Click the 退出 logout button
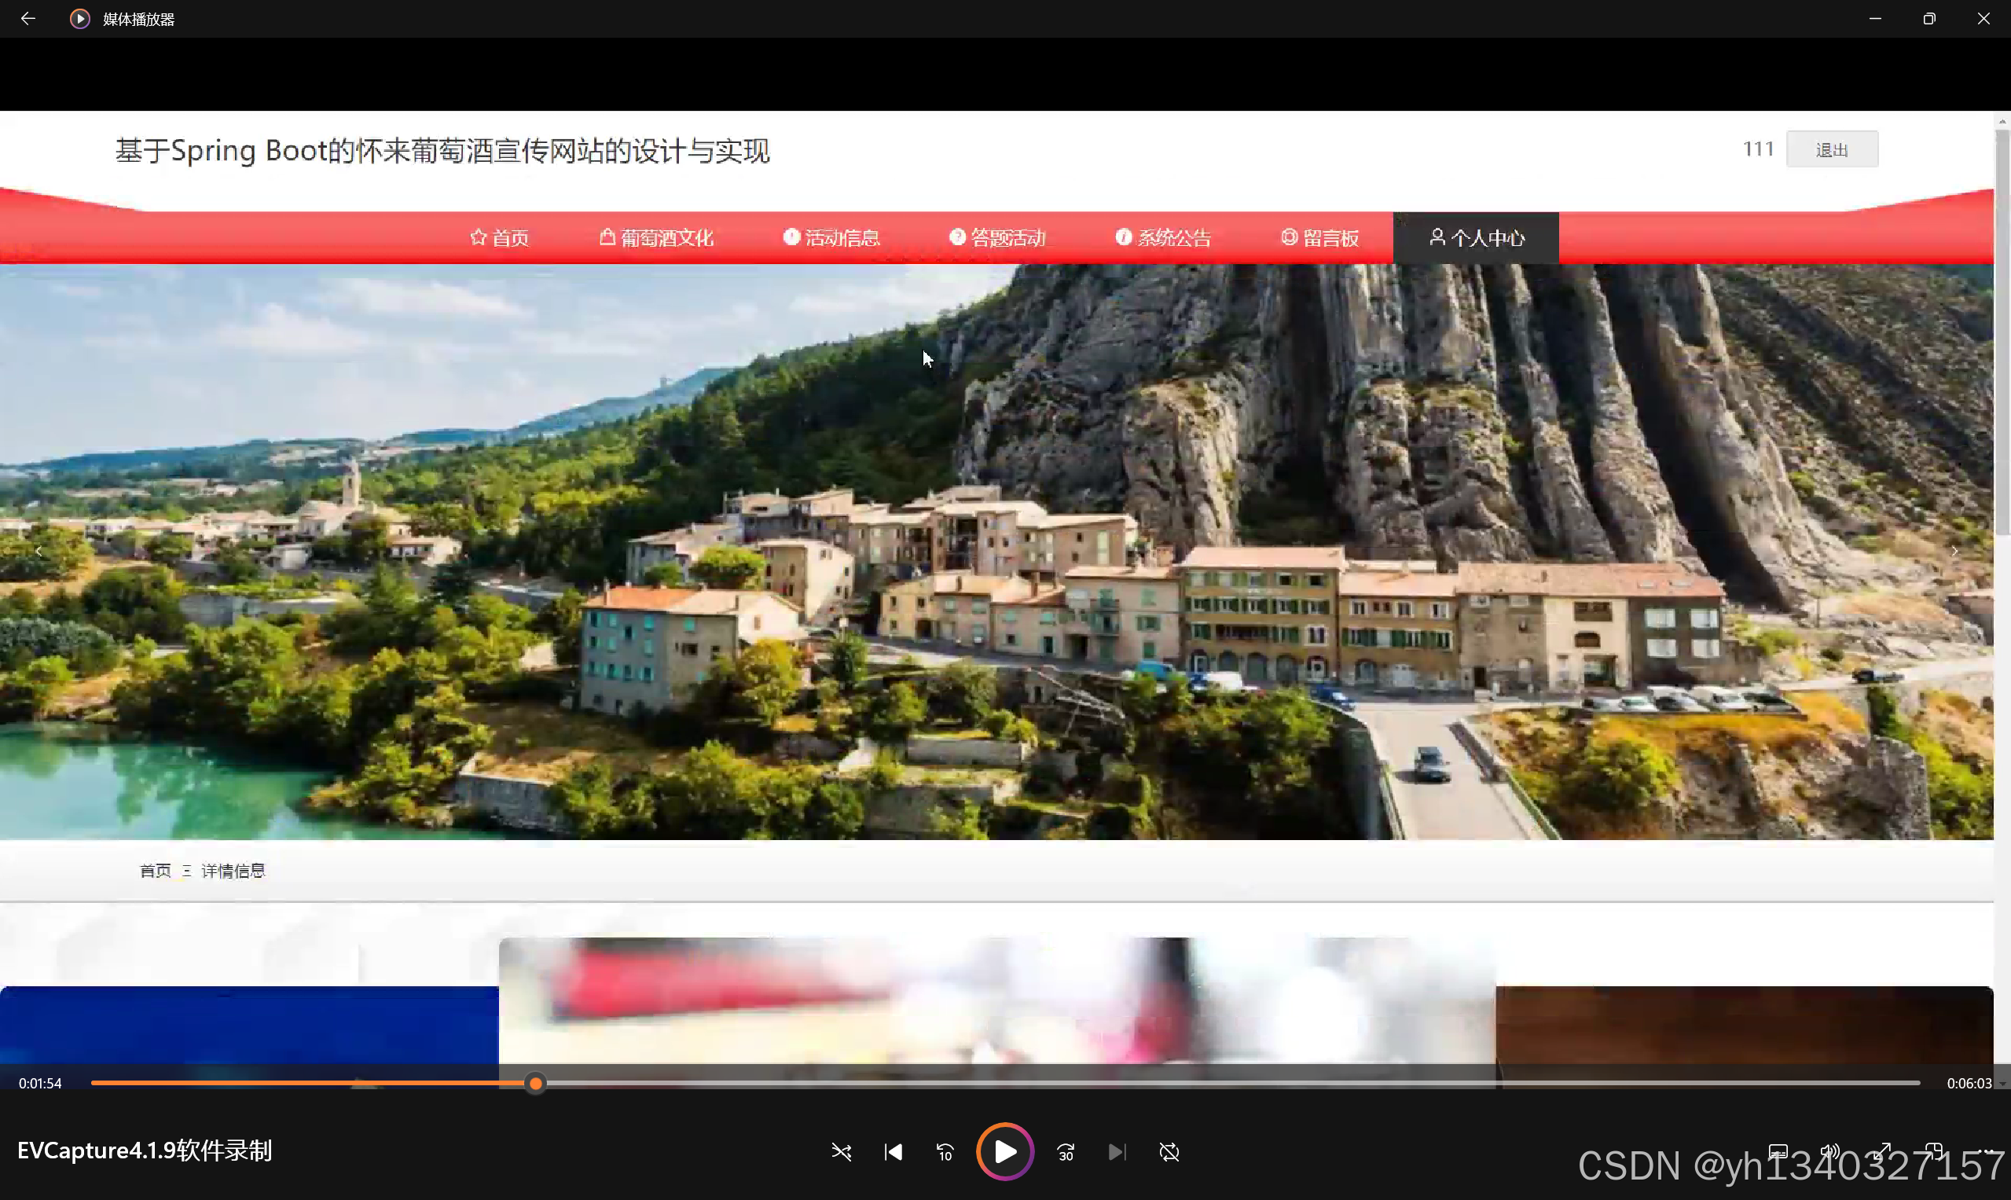 coord(1832,149)
